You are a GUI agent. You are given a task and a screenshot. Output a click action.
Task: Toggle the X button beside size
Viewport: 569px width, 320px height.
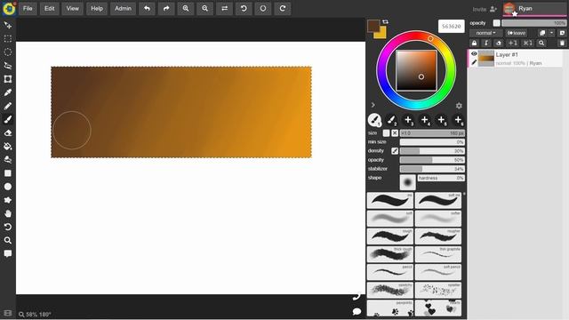(395, 133)
